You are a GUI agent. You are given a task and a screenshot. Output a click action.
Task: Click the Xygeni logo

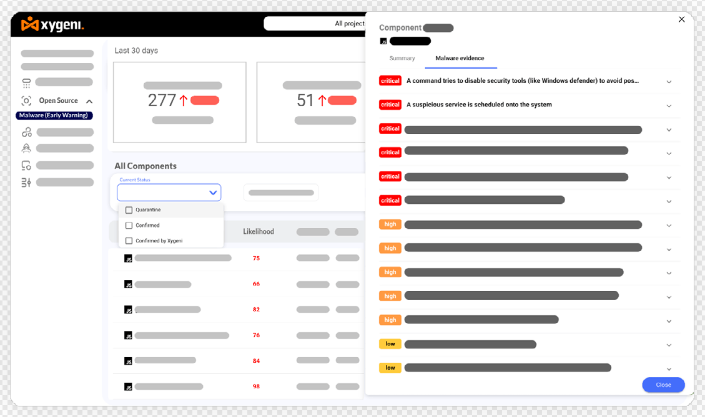(x=52, y=25)
